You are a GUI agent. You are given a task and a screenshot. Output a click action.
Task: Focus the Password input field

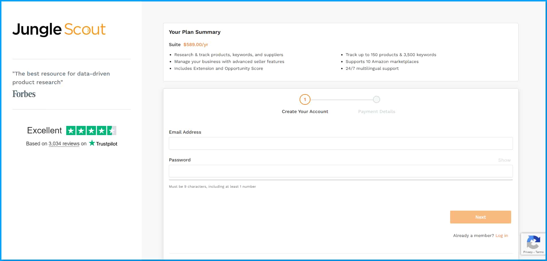tap(341, 171)
